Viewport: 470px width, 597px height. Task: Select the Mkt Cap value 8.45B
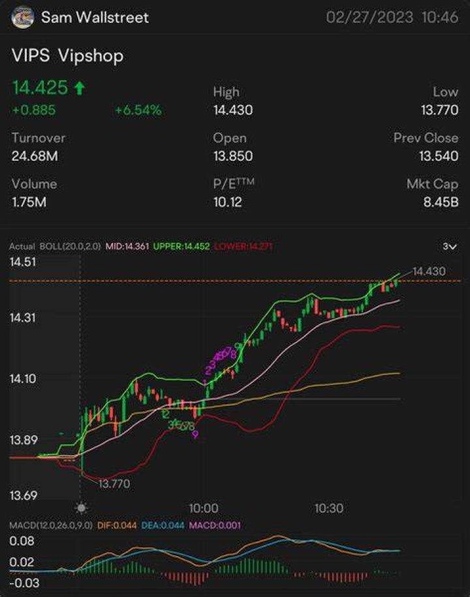coord(441,202)
